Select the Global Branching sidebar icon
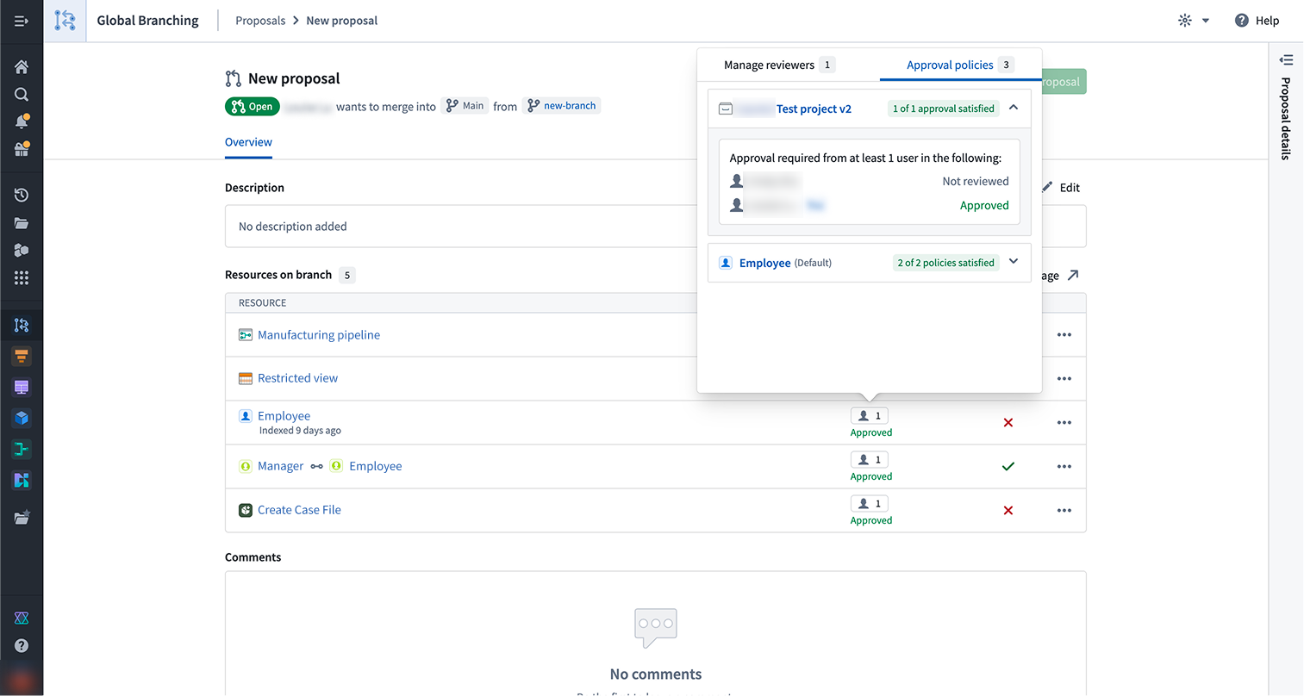This screenshot has width=1304, height=696. (x=22, y=325)
